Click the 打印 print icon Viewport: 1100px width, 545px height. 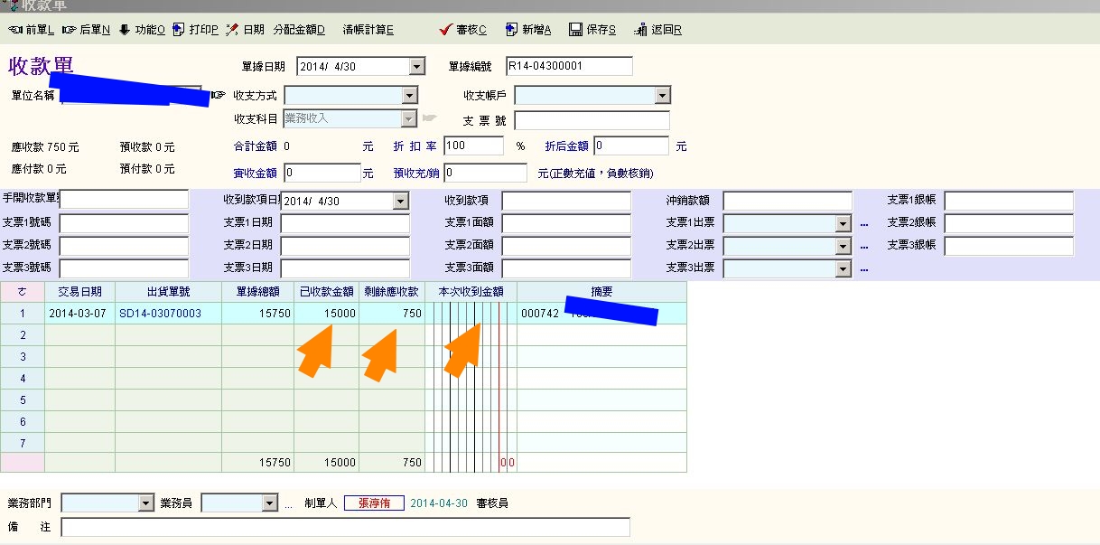pyautogui.click(x=179, y=30)
